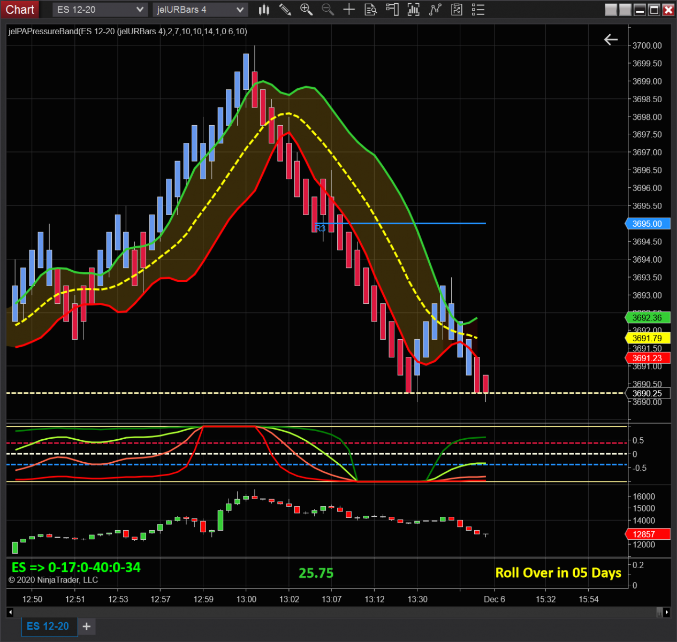The height and width of the screenshot is (642, 677).
Task: Click the horizontal scrollbar left arrow
Action: tap(10, 612)
